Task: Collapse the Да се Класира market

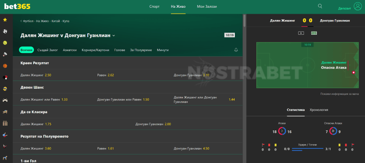Action: tap(128, 112)
